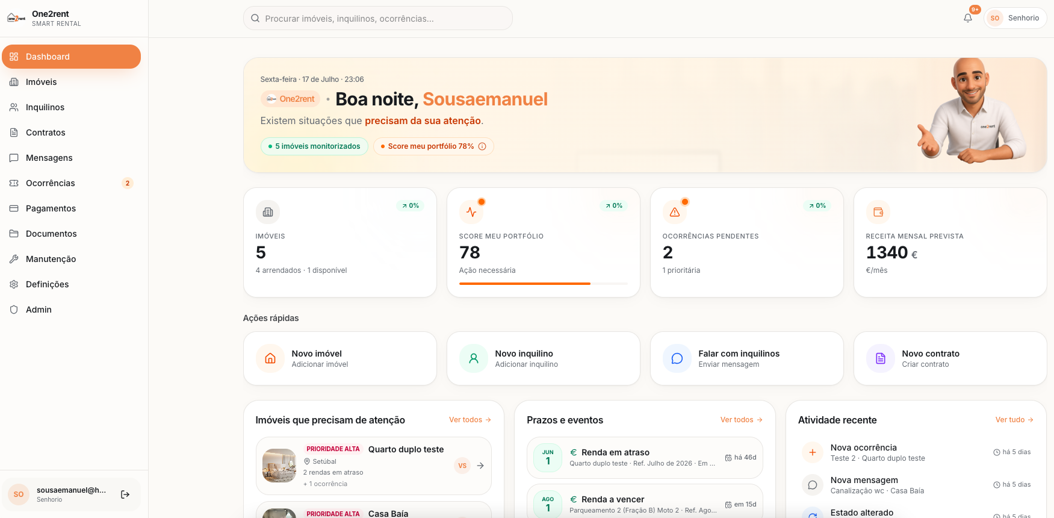1054x518 pixels.
Task: Click Novo imóvel quick action
Action: pyautogui.click(x=340, y=358)
